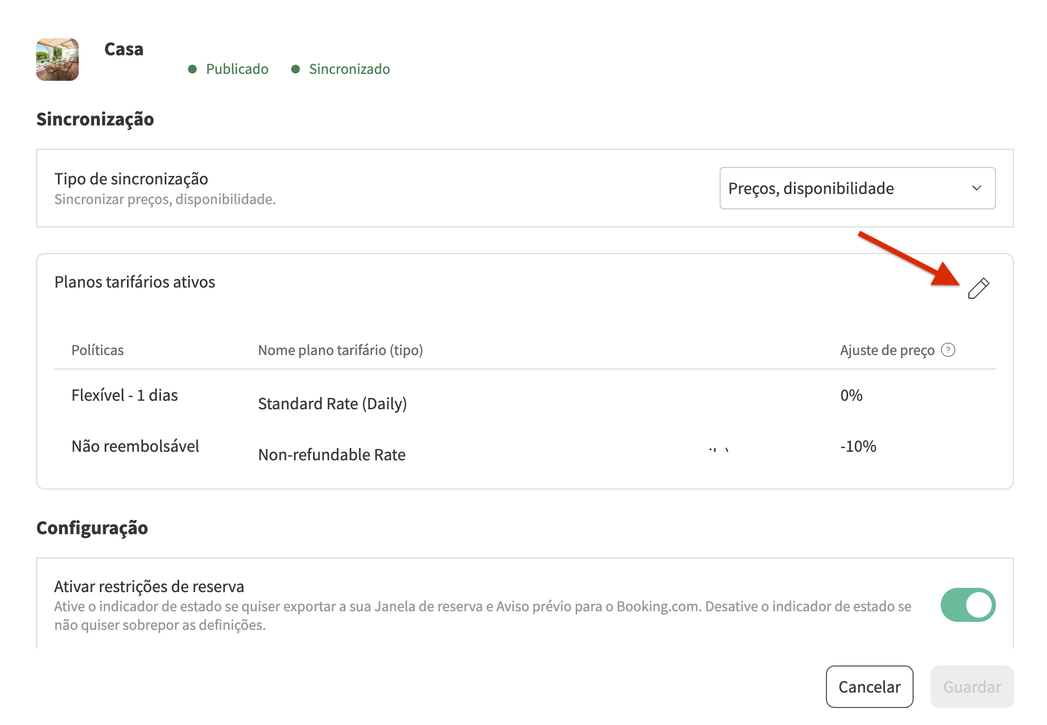Click the Sincronizado status label

349,69
